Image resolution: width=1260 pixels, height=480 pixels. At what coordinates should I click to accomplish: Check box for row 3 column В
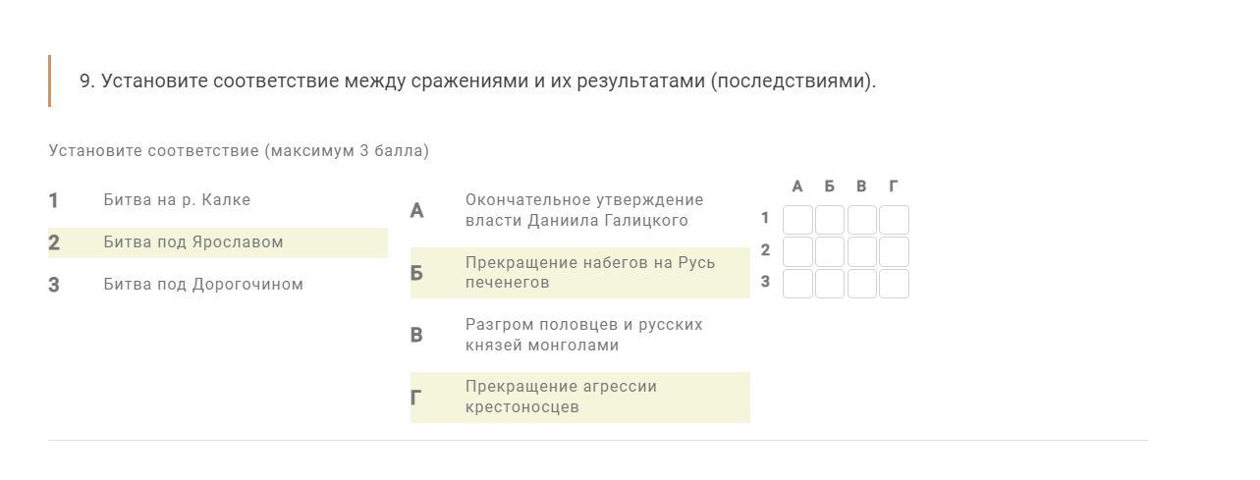tap(862, 284)
